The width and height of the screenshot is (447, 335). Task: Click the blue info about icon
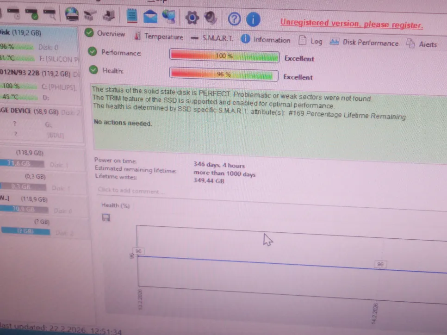(x=253, y=19)
